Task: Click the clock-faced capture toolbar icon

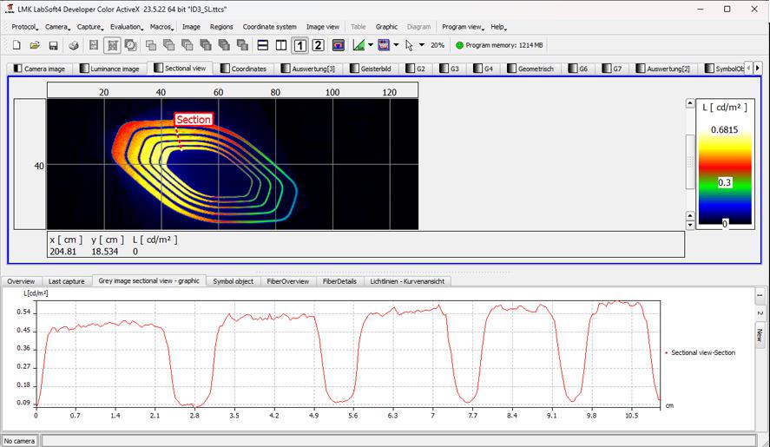Action: coord(130,45)
